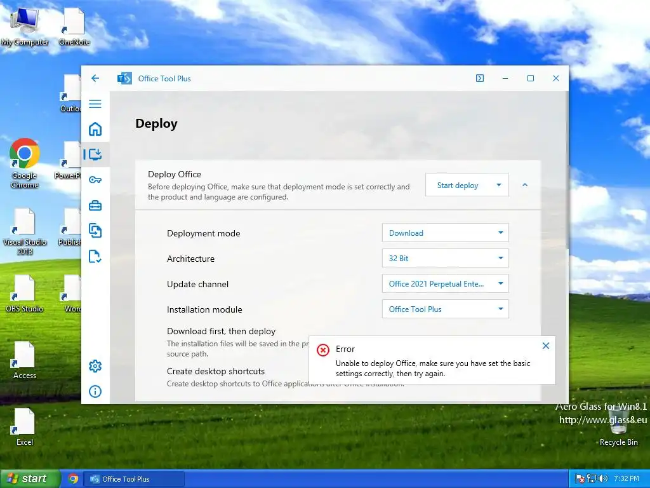Open the Toolbox briefcase sidebar icon
The width and height of the screenshot is (650, 488).
point(95,205)
